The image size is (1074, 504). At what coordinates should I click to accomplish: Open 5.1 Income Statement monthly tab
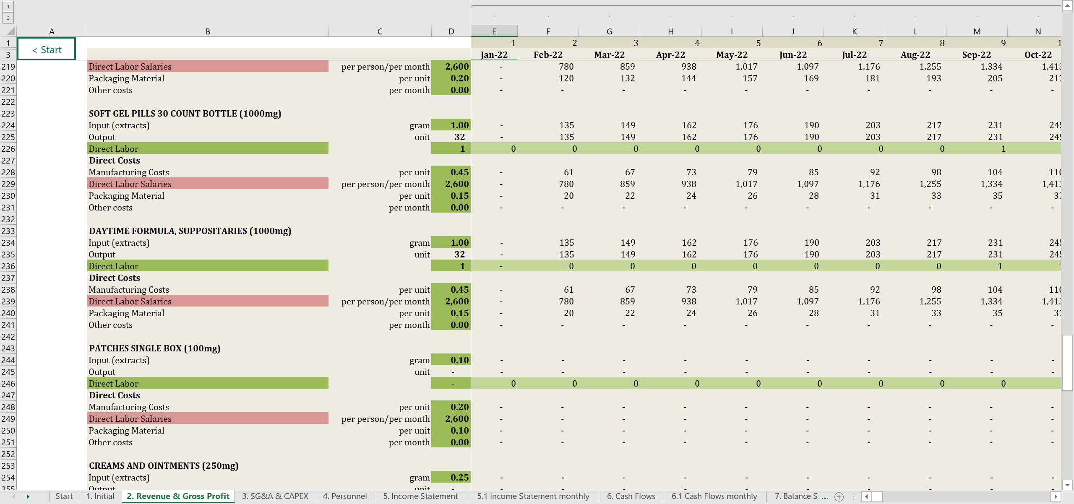pyautogui.click(x=533, y=496)
